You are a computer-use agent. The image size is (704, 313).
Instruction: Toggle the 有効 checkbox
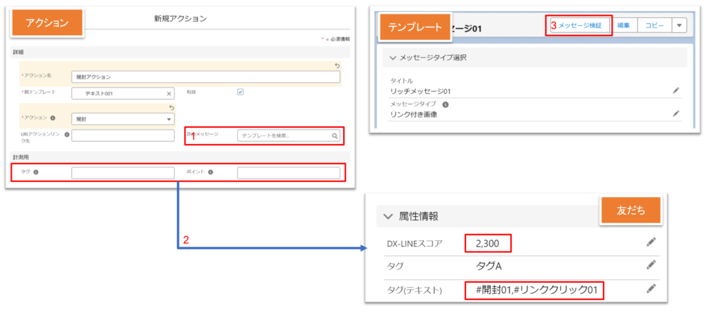coord(240,93)
